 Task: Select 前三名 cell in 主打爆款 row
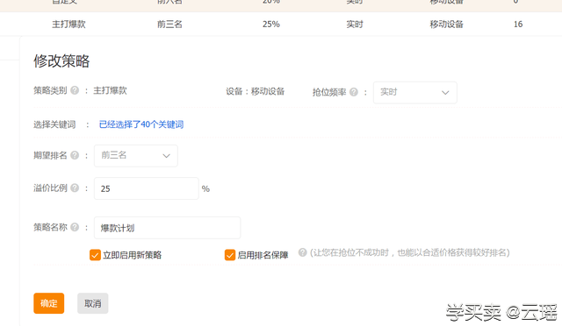coord(169,24)
